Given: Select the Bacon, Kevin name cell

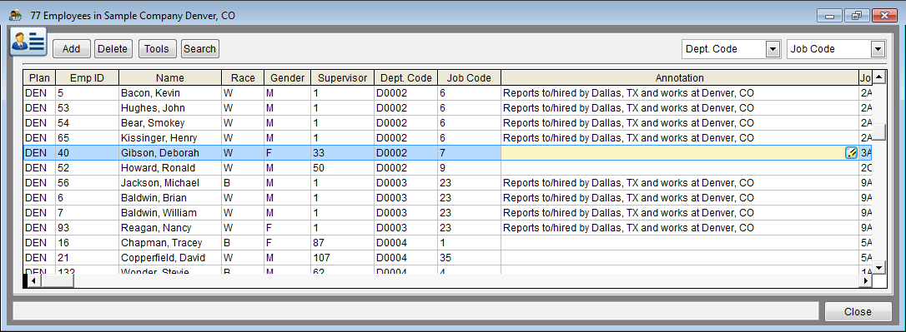Looking at the screenshot, I should point(170,93).
